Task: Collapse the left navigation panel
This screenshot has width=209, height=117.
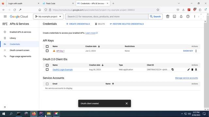Action: (x=5, y=107)
